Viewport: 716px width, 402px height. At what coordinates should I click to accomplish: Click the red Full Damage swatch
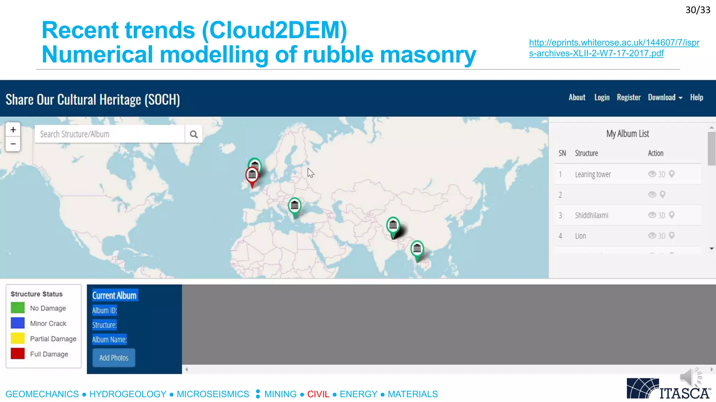(x=18, y=354)
